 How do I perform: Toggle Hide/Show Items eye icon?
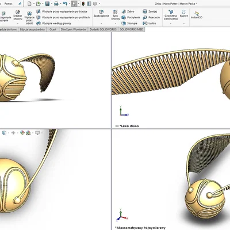click(x=13, y=133)
